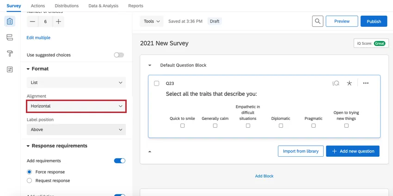Open the three-dot options menu on Q23
The width and height of the screenshot is (393, 196).
pyautogui.click(x=366, y=83)
